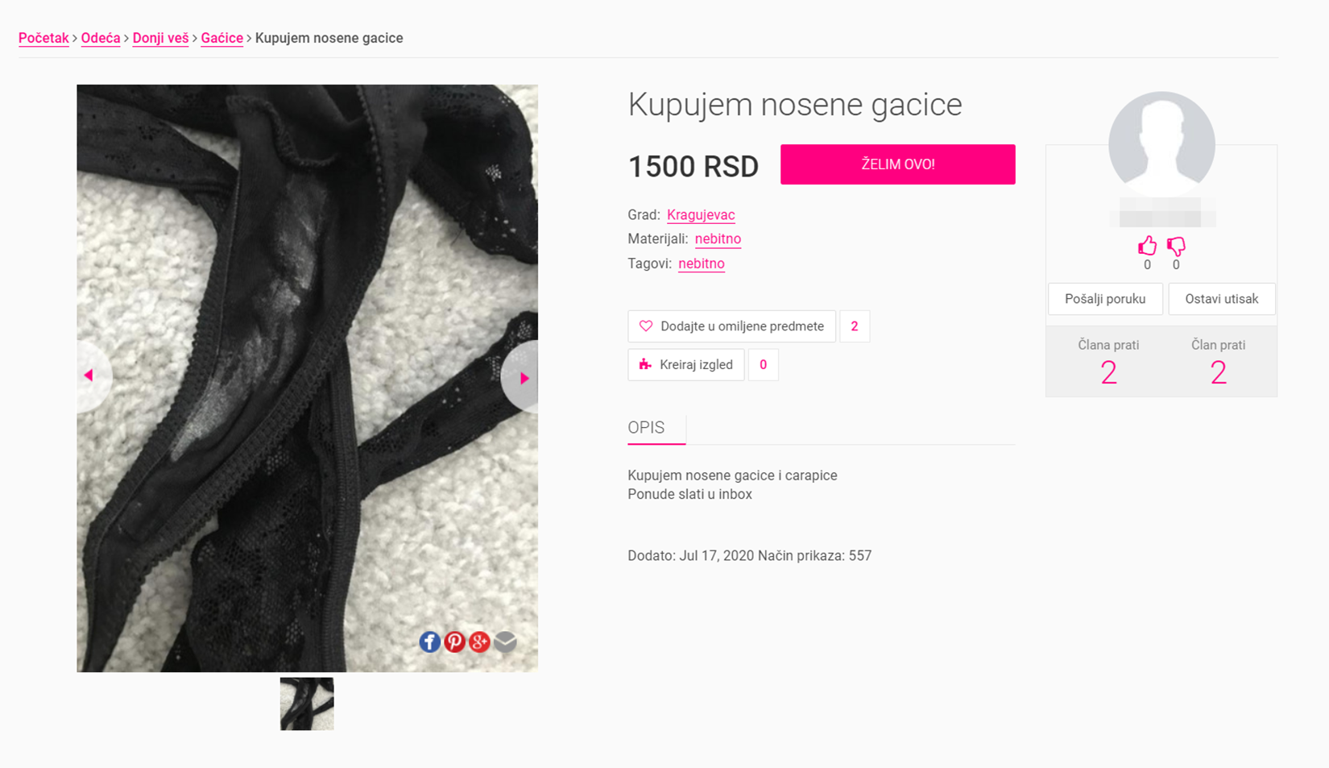1329x768 pixels.
Task: Open the seller's profile avatar
Action: pyautogui.click(x=1161, y=144)
